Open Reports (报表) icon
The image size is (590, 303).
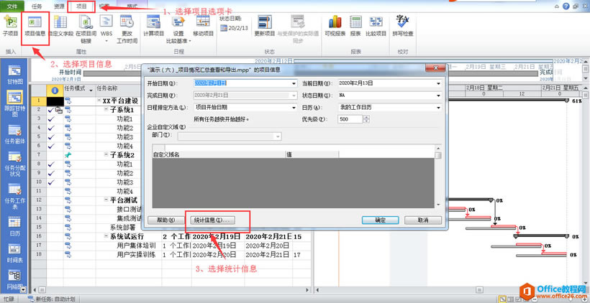[355, 26]
